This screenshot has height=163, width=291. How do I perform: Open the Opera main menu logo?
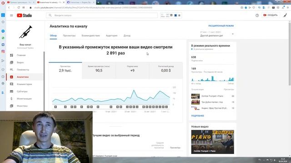[3, 3]
